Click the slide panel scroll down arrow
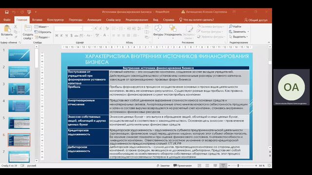The height and width of the screenshot is (175, 312). pyautogui.click(x=37, y=161)
